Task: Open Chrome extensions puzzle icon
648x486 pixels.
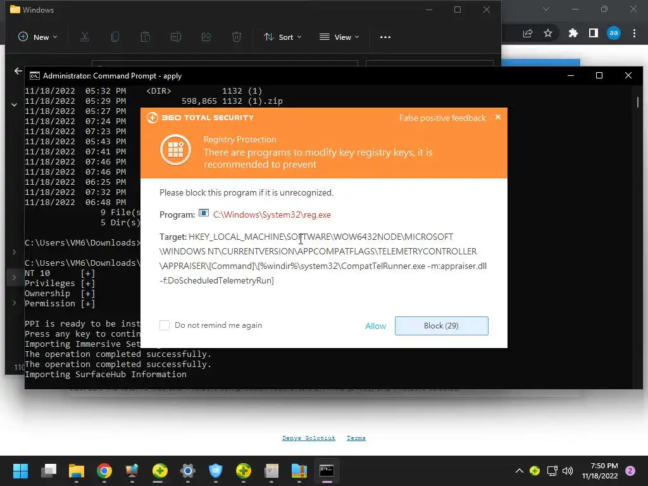Action: pyautogui.click(x=573, y=33)
